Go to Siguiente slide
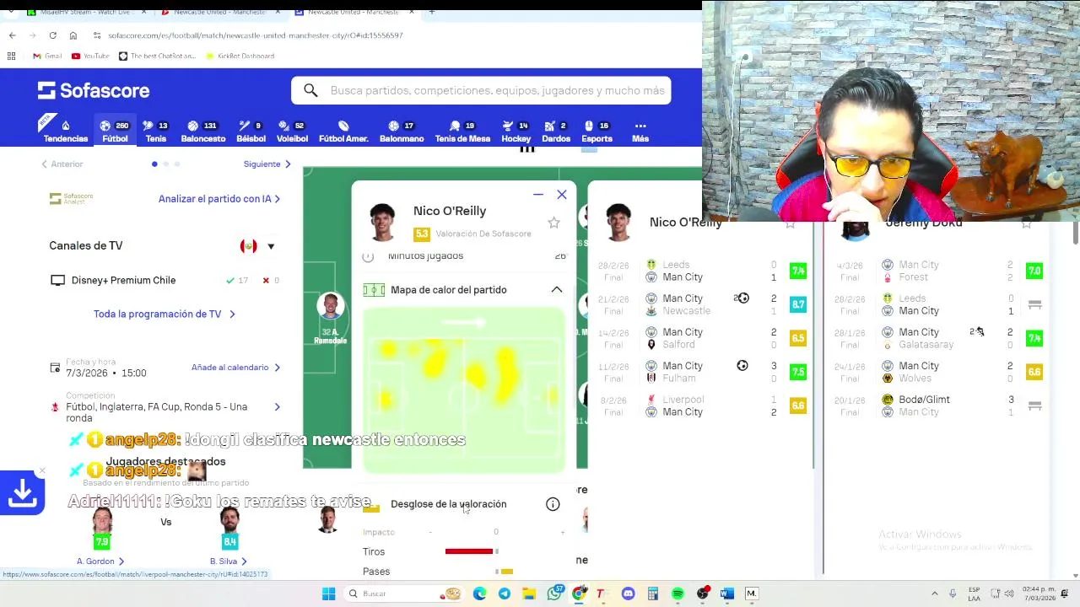The height and width of the screenshot is (607, 1080). pyautogui.click(x=267, y=164)
